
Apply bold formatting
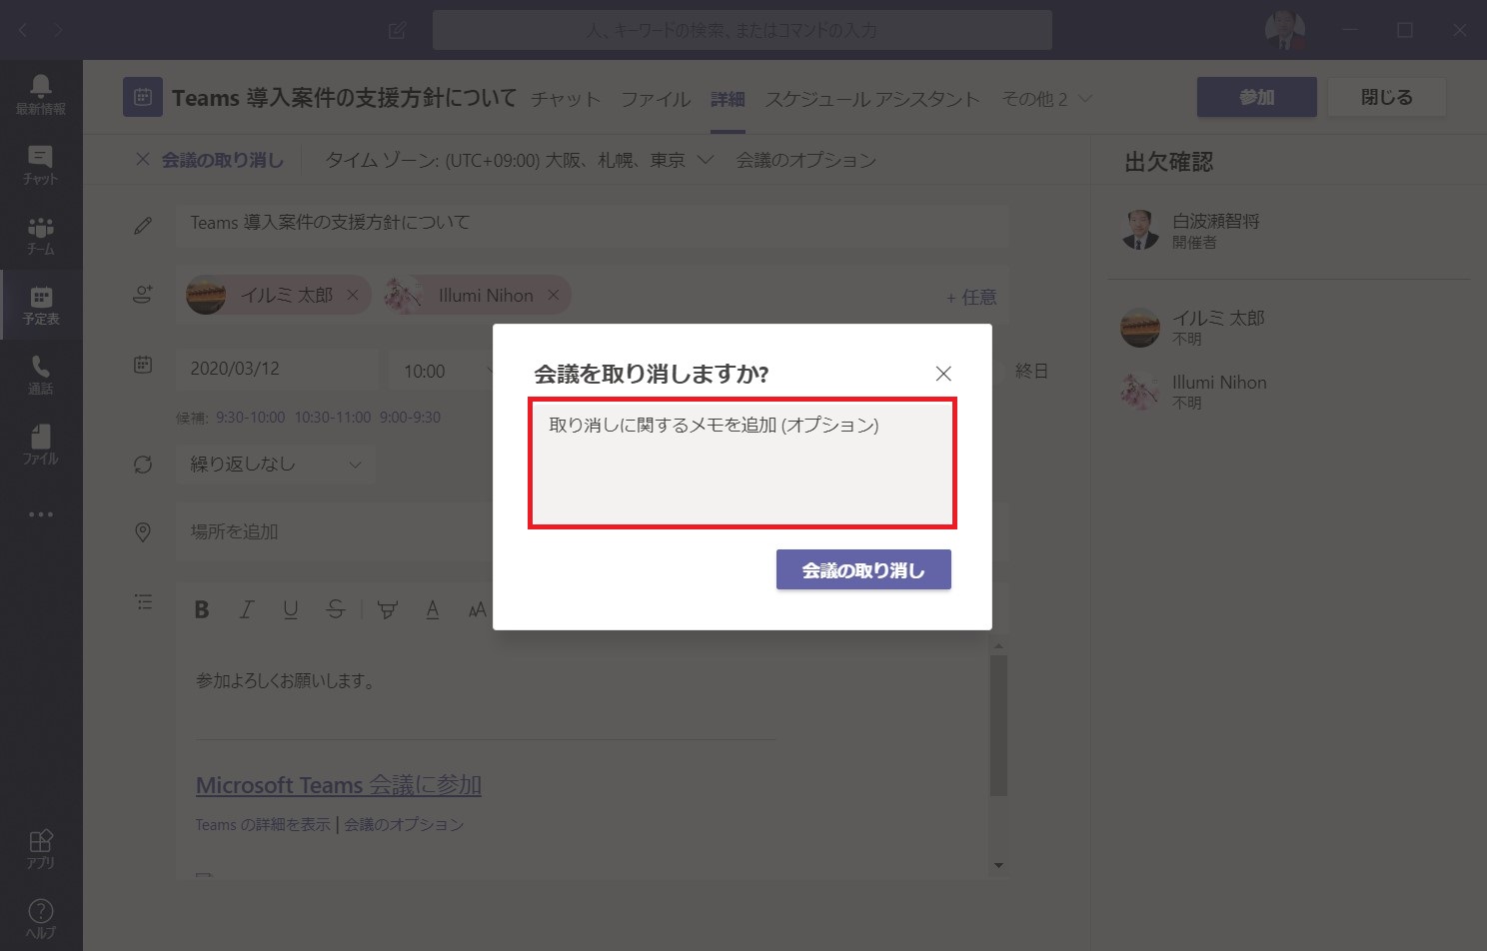[x=202, y=609]
